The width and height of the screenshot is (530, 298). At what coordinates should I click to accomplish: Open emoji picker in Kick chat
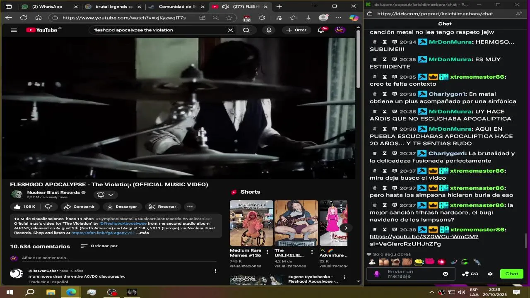point(446,274)
